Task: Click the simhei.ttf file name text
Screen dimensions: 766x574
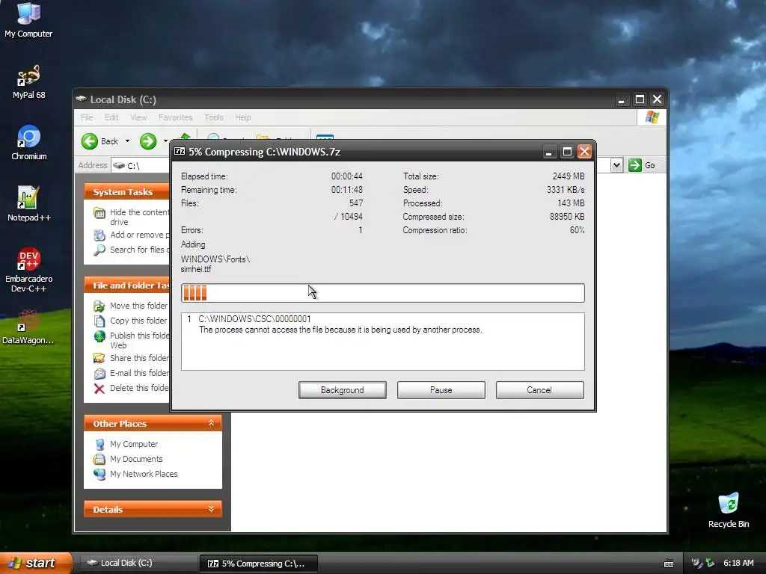Action: pyautogui.click(x=196, y=269)
